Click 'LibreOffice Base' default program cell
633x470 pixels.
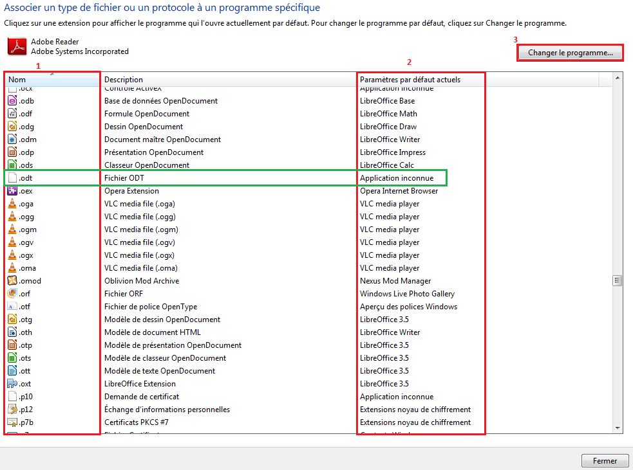pos(388,101)
